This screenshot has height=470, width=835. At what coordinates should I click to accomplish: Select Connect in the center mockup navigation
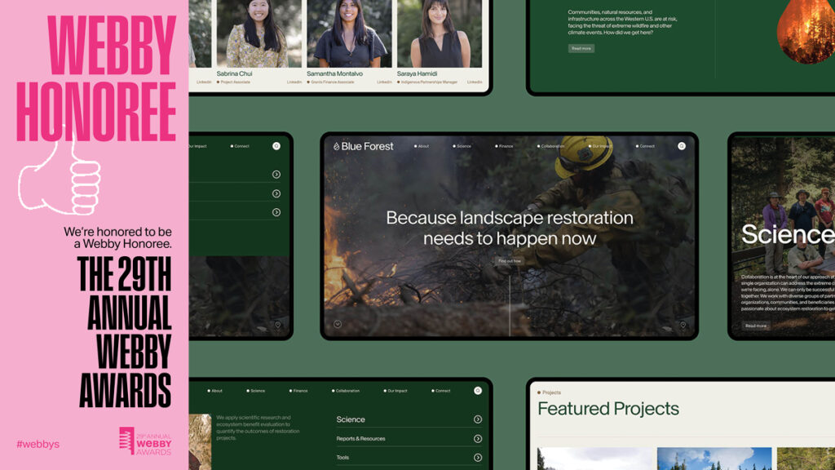coord(646,146)
